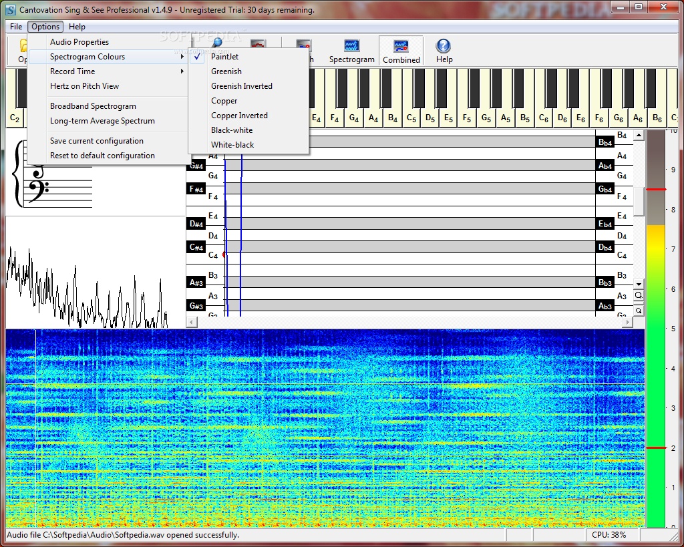
Task: Click the F4 piano key
Action: pyautogui.click(x=335, y=118)
